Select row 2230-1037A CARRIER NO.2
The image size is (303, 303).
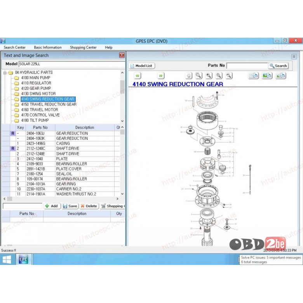click(x=61, y=189)
